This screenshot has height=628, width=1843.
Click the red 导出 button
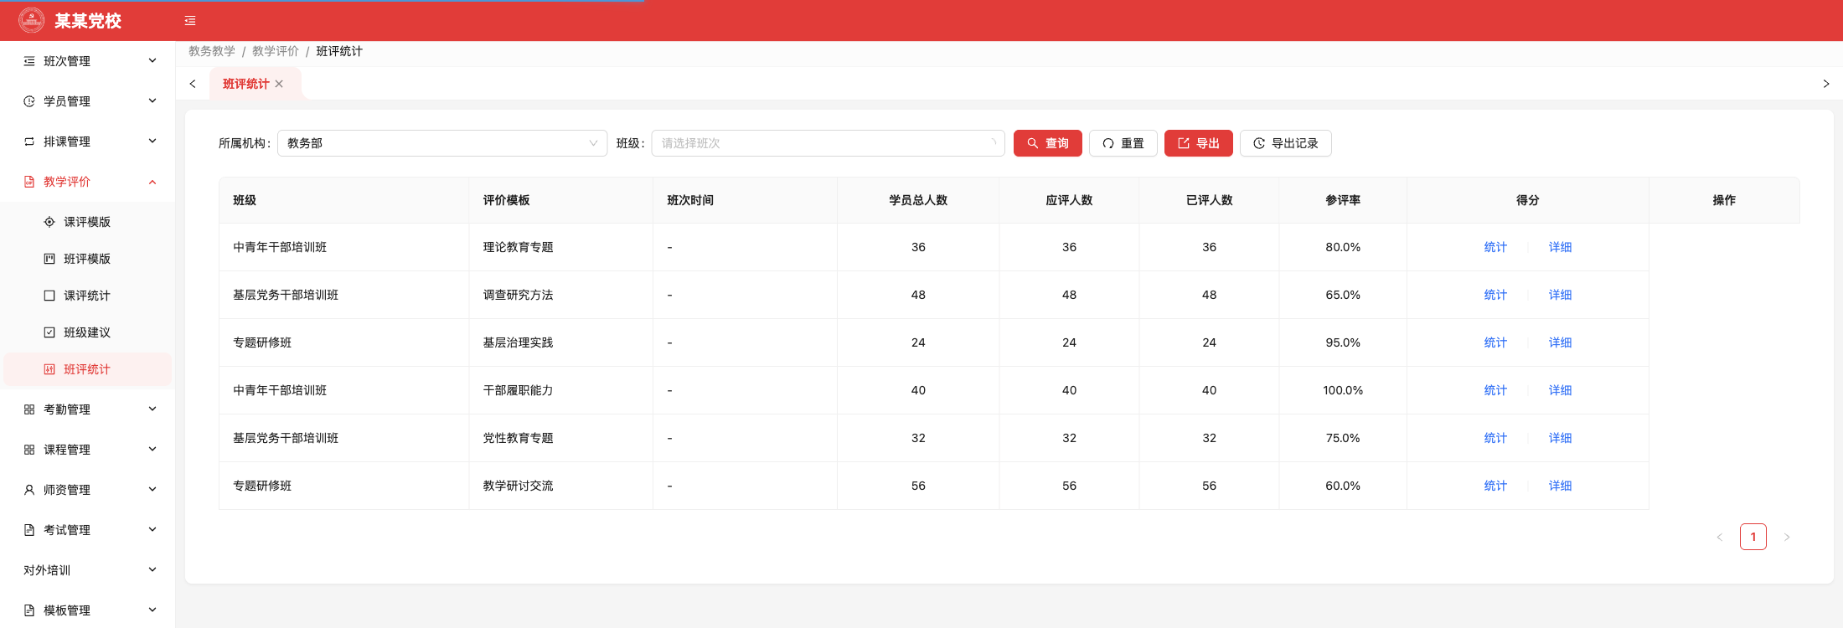(1199, 143)
